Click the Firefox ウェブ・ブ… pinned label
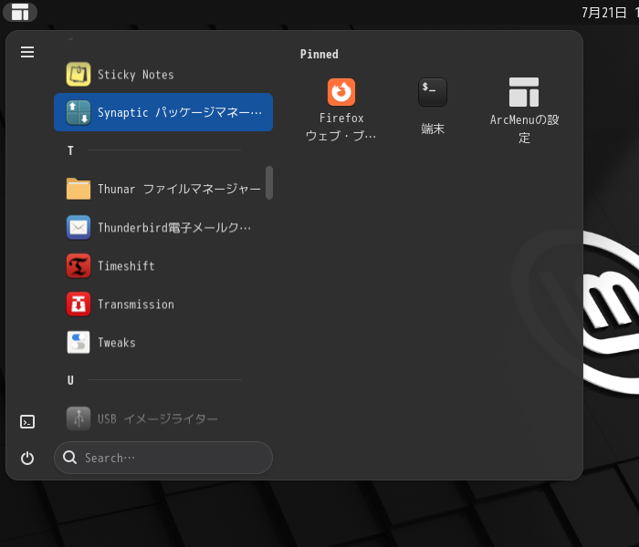 [x=341, y=127]
